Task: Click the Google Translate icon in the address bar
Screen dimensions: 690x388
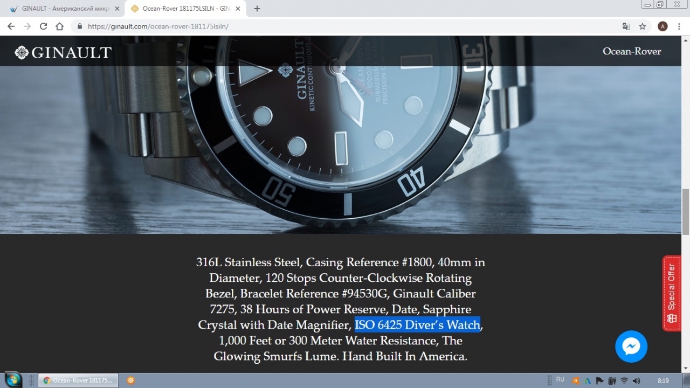Action: pyautogui.click(x=626, y=26)
